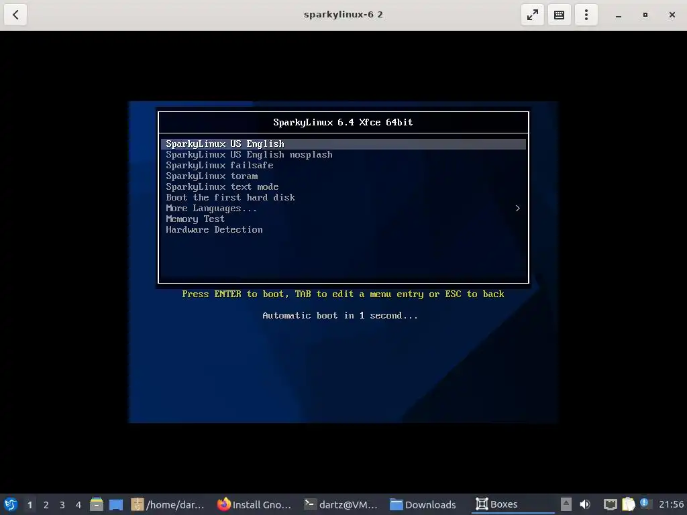Image resolution: width=687 pixels, height=515 pixels.
Task: Open the clipboard manager tray icon
Action: click(x=628, y=504)
